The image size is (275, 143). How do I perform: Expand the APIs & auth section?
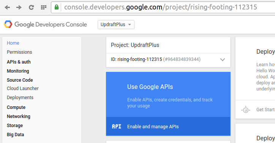19,62
